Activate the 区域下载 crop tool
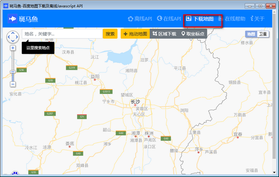The height and width of the screenshot is (177, 279). tap(164, 34)
